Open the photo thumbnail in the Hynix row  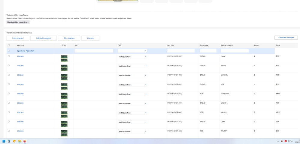[x=64, y=58]
